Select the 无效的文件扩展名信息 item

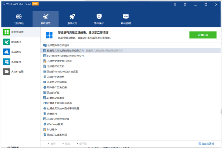[57, 61]
